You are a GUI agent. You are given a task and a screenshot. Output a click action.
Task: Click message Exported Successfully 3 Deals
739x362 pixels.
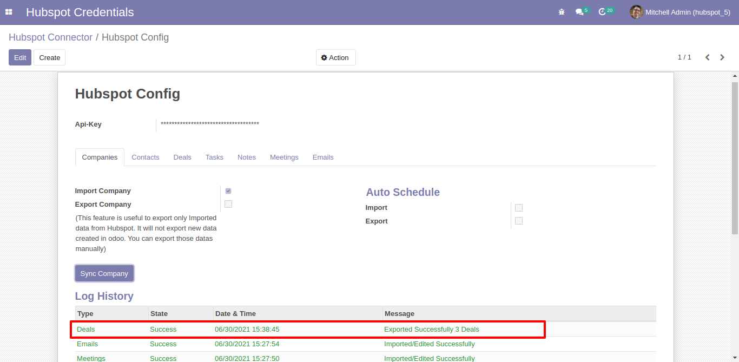click(432, 330)
